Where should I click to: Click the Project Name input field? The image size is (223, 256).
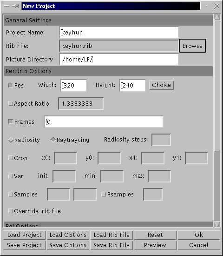pos(119,32)
